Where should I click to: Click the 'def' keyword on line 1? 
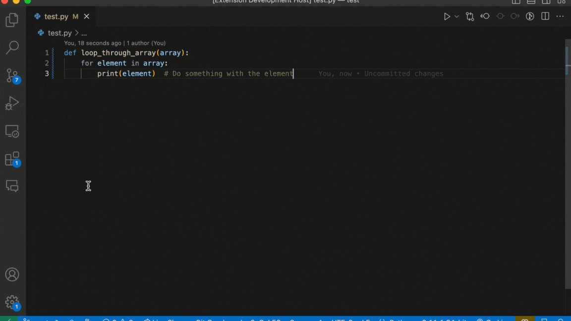[70, 53]
